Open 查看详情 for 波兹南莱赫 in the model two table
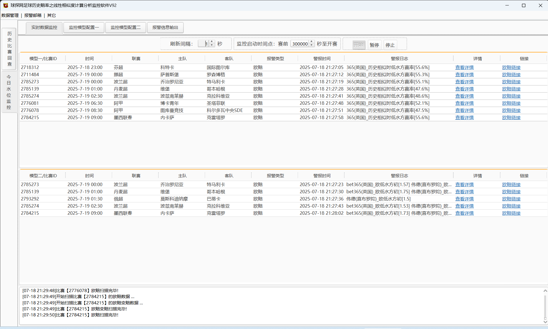Viewport: 548px width, 329px height. [464, 206]
